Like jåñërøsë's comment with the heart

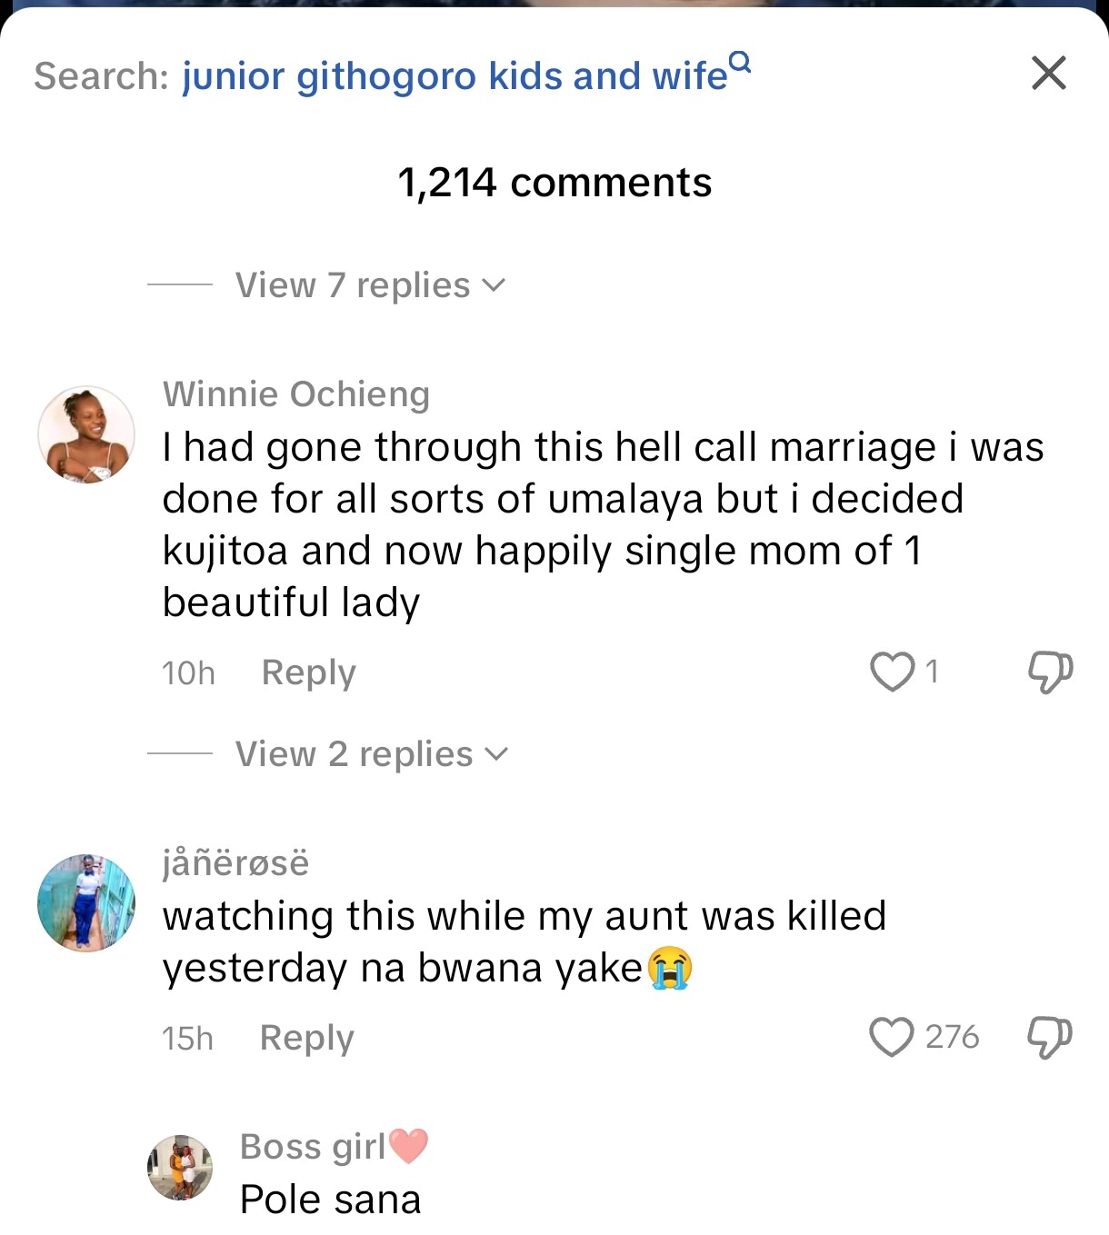click(891, 1037)
